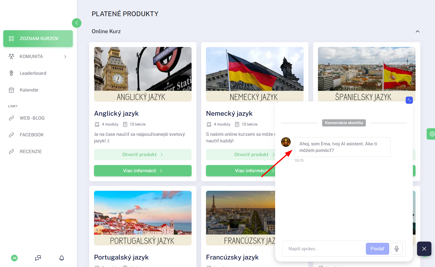Collapse the Online Kurz section

[x=418, y=31]
